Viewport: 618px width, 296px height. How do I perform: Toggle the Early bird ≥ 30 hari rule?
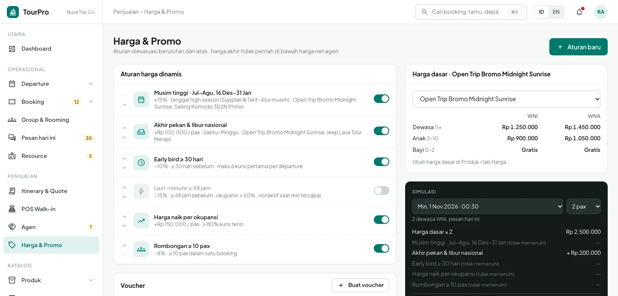click(382, 162)
